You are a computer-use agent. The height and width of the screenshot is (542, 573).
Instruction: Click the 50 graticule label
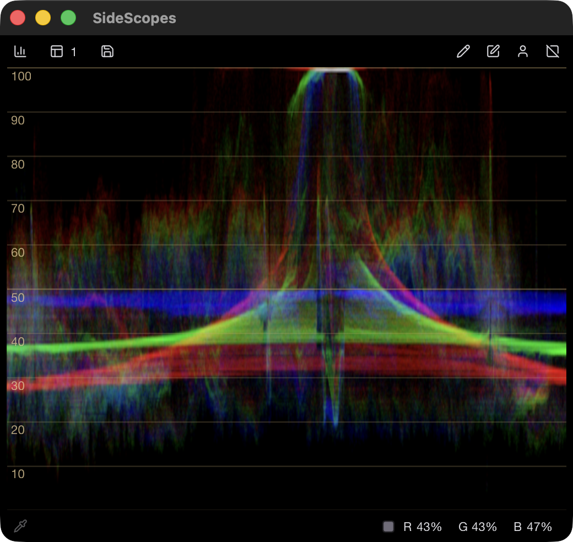[x=18, y=297]
